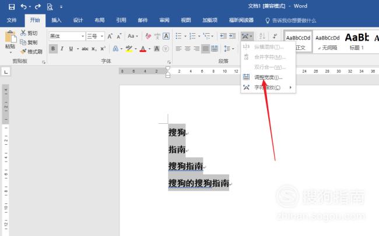This screenshot has height=236, width=379.
Task: Open the sort dialog icon
Action: tap(262, 36)
